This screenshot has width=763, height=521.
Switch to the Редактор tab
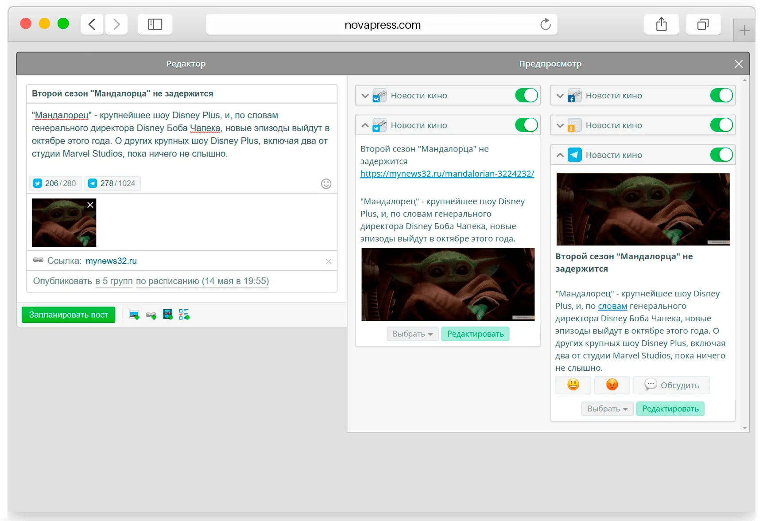[x=186, y=64]
